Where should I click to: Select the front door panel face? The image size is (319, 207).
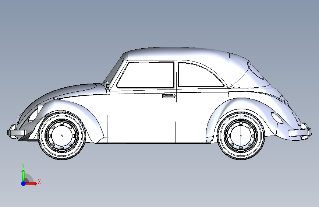tap(141, 116)
